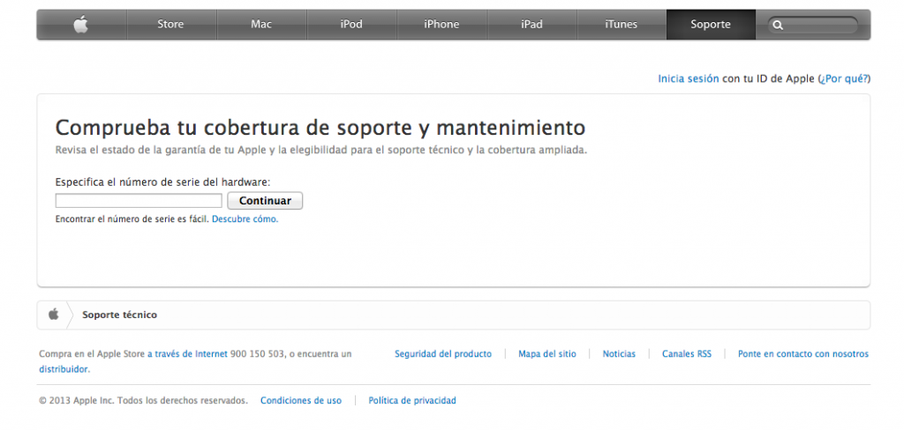
Task: Click Soporte técnico in the breadcrumb
Action: point(119,315)
